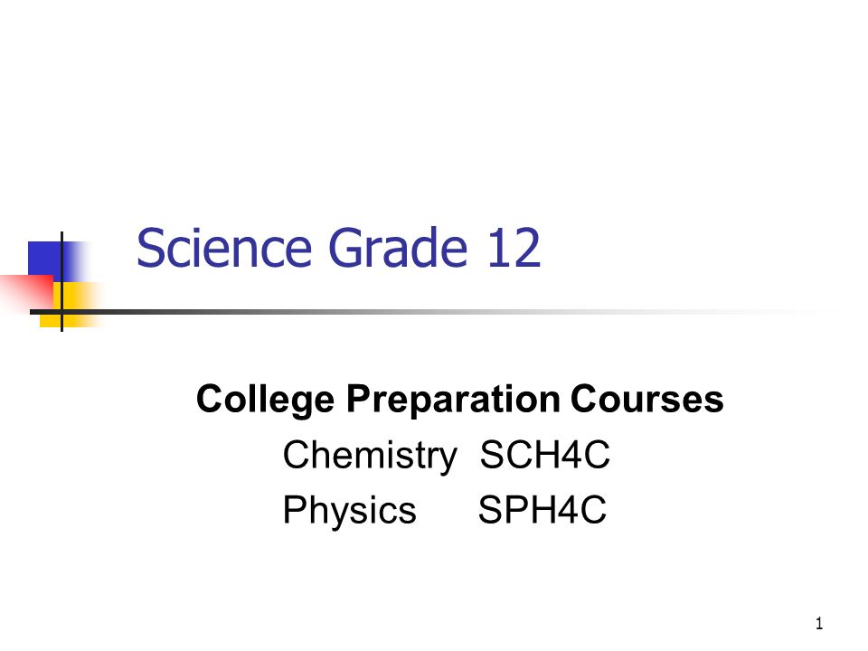Click the word Preparation in subtitle
Viewport: 868px width, 651px height.
point(453,401)
